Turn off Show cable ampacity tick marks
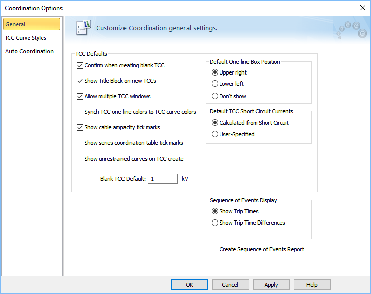This screenshot has height=294, width=371. [x=80, y=127]
